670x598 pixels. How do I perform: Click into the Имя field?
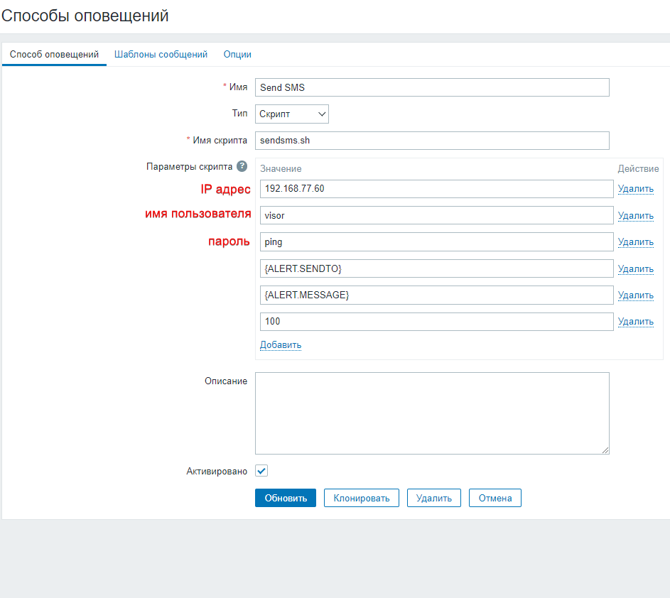click(432, 87)
